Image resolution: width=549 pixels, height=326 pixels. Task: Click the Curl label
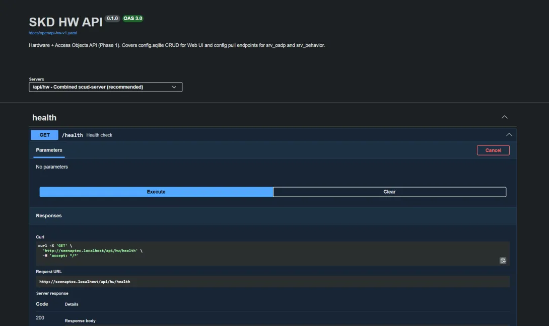[40, 237]
